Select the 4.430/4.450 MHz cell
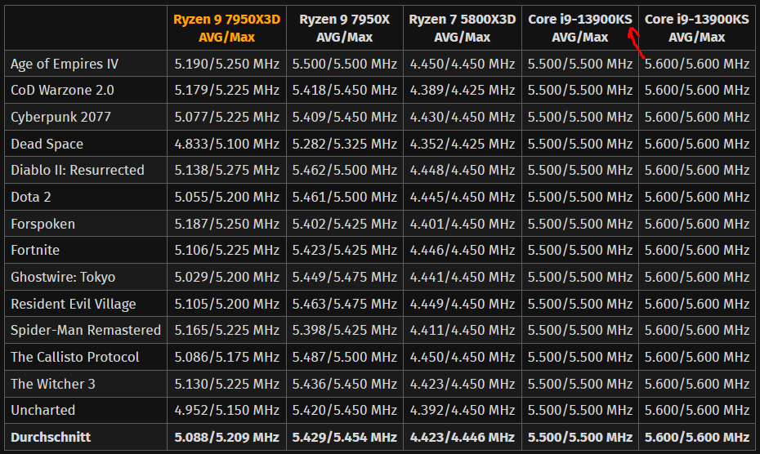760x454 pixels. click(463, 117)
